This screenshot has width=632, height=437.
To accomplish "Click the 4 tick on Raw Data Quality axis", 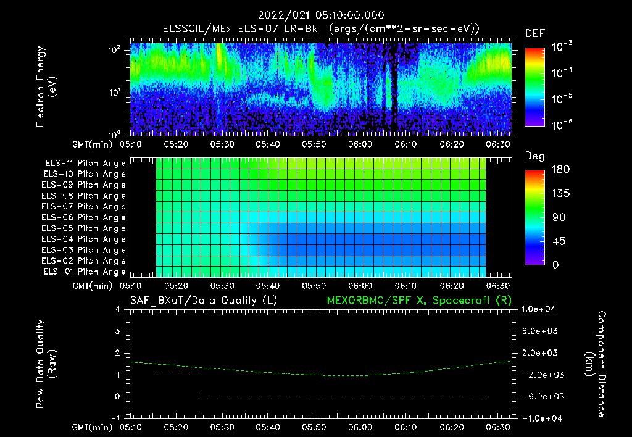I will 118,309.
